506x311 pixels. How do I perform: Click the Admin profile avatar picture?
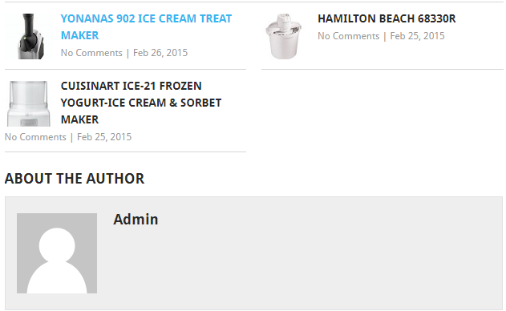[57, 253]
